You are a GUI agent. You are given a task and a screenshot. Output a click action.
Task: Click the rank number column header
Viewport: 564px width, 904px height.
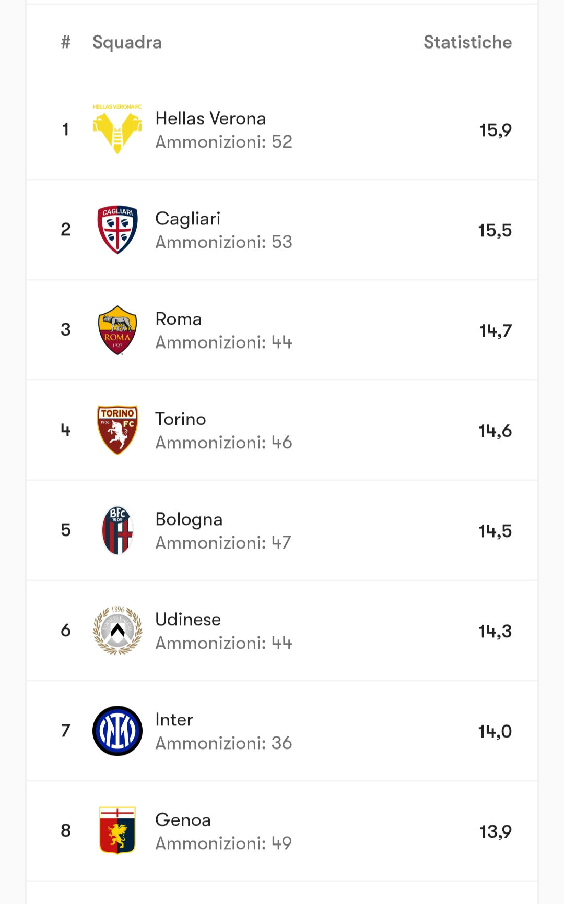click(x=66, y=42)
